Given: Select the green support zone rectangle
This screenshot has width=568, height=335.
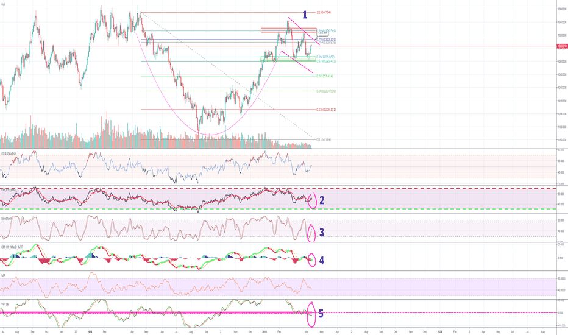Looking at the screenshot, I should click(x=288, y=59).
